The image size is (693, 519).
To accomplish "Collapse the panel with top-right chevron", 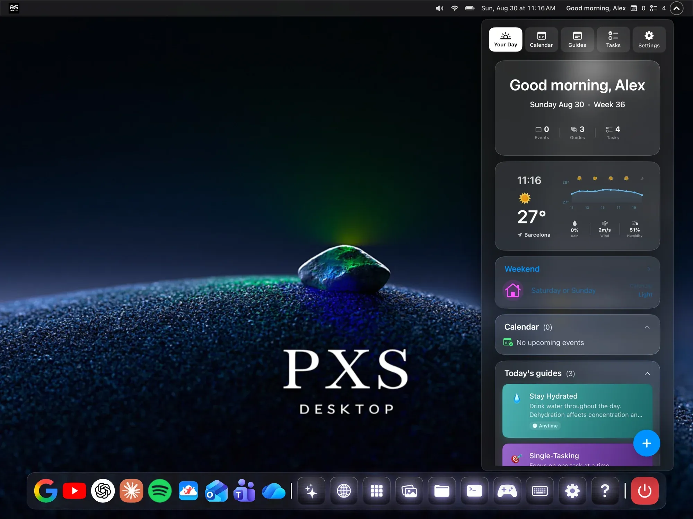I will (676, 8).
